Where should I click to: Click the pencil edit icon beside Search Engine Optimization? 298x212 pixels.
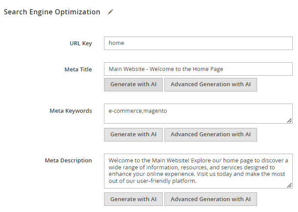110,12
